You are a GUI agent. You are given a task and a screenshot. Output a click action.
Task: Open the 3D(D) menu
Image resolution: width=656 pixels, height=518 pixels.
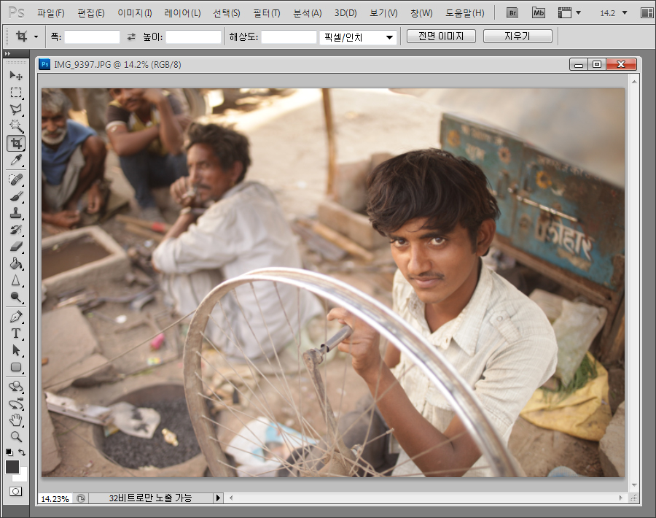[x=345, y=13]
